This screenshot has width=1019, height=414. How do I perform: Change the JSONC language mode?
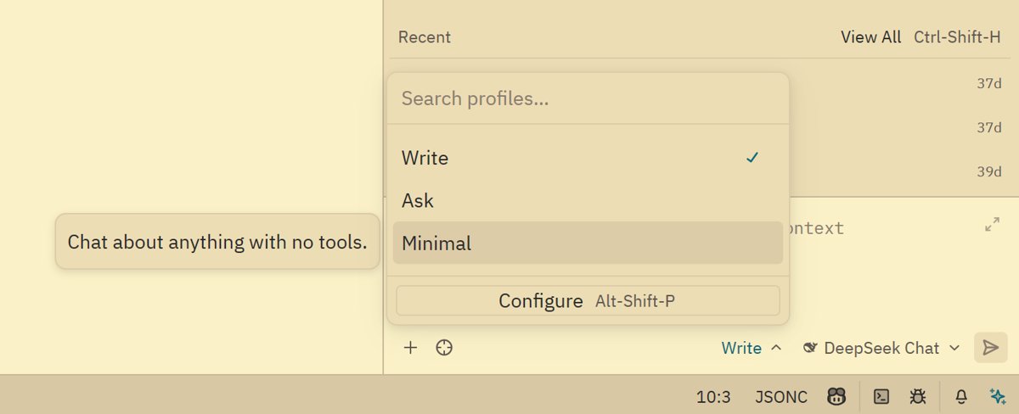click(781, 396)
